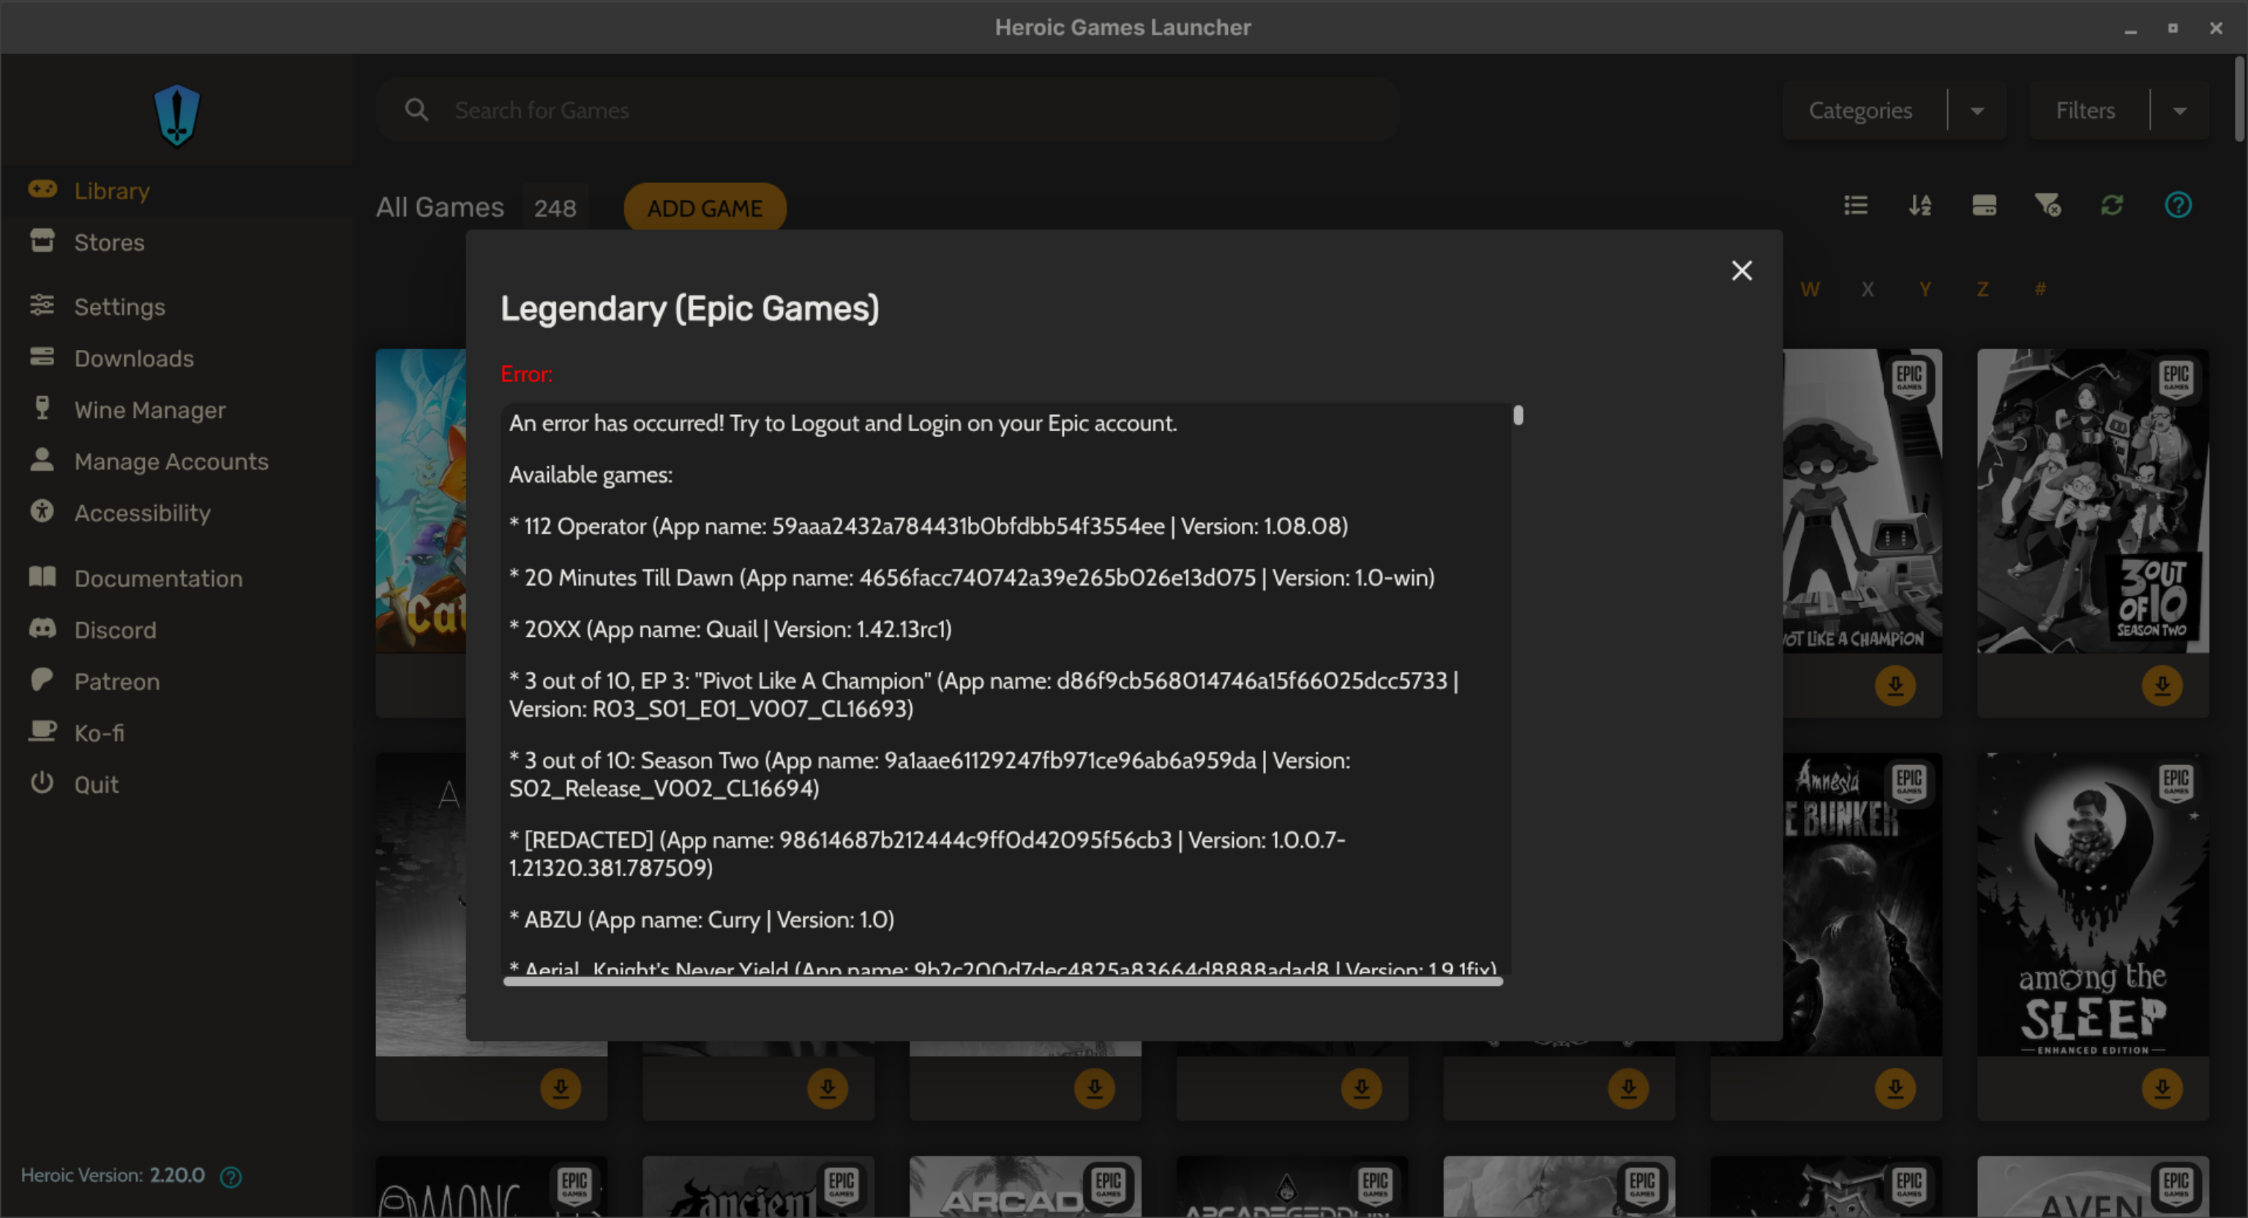This screenshot has height=1218, width=2248.
Task: Go to Manage Accounts page
Action: pyautogui.click(x=171, y=462)
